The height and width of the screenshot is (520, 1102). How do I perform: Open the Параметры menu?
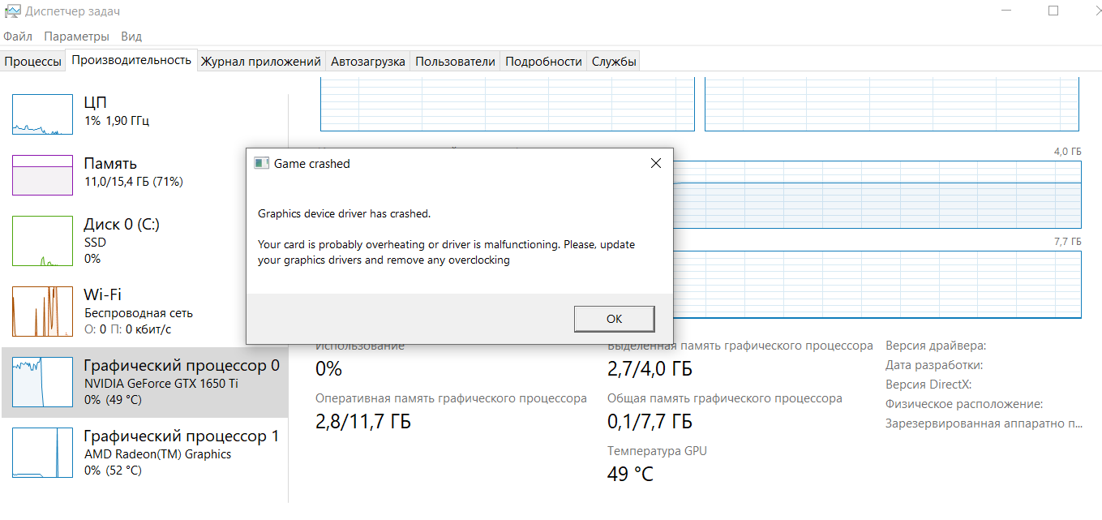[76, 37]
